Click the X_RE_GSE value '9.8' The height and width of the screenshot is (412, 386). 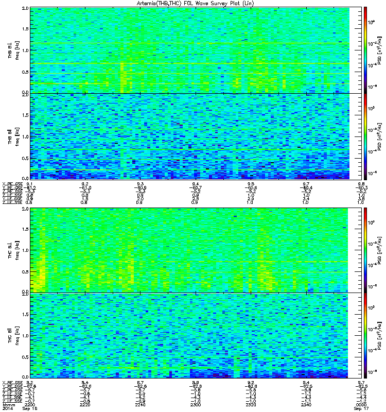point(361,184)
